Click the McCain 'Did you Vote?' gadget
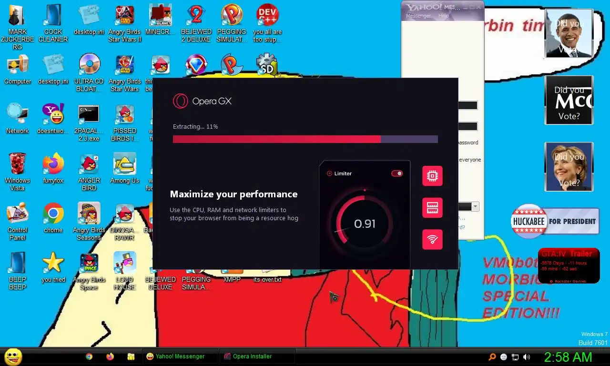 pos(569,100)
